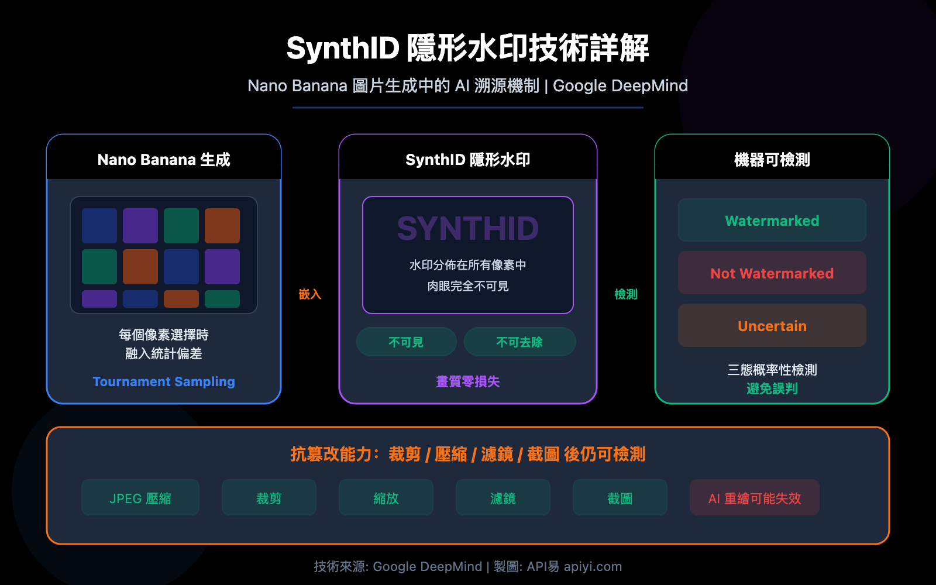Select the Uncertain detection result

(772, 325)
